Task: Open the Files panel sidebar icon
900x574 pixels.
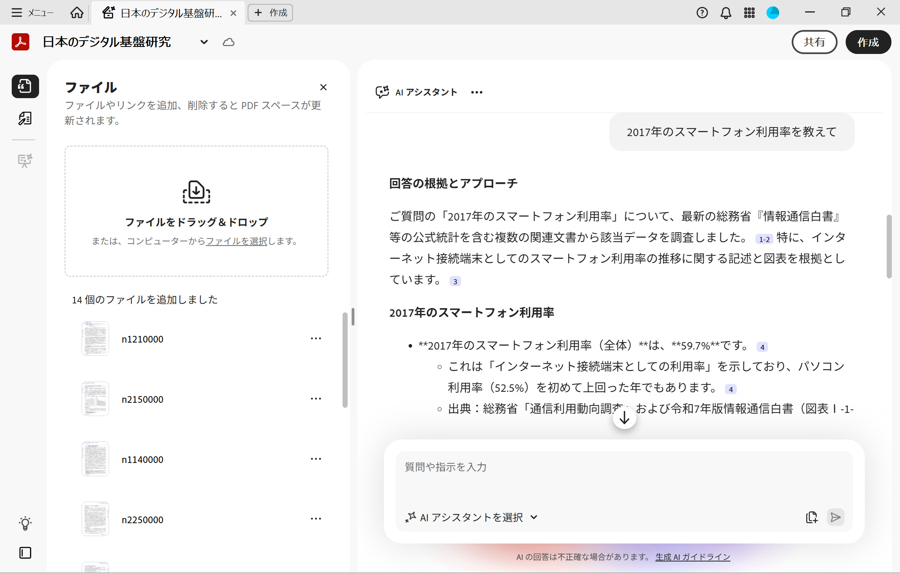Action: (25, 86)
